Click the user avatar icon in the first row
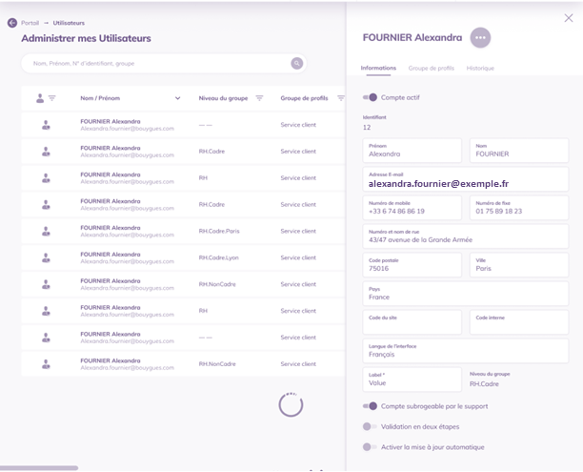 coord(42,125)
